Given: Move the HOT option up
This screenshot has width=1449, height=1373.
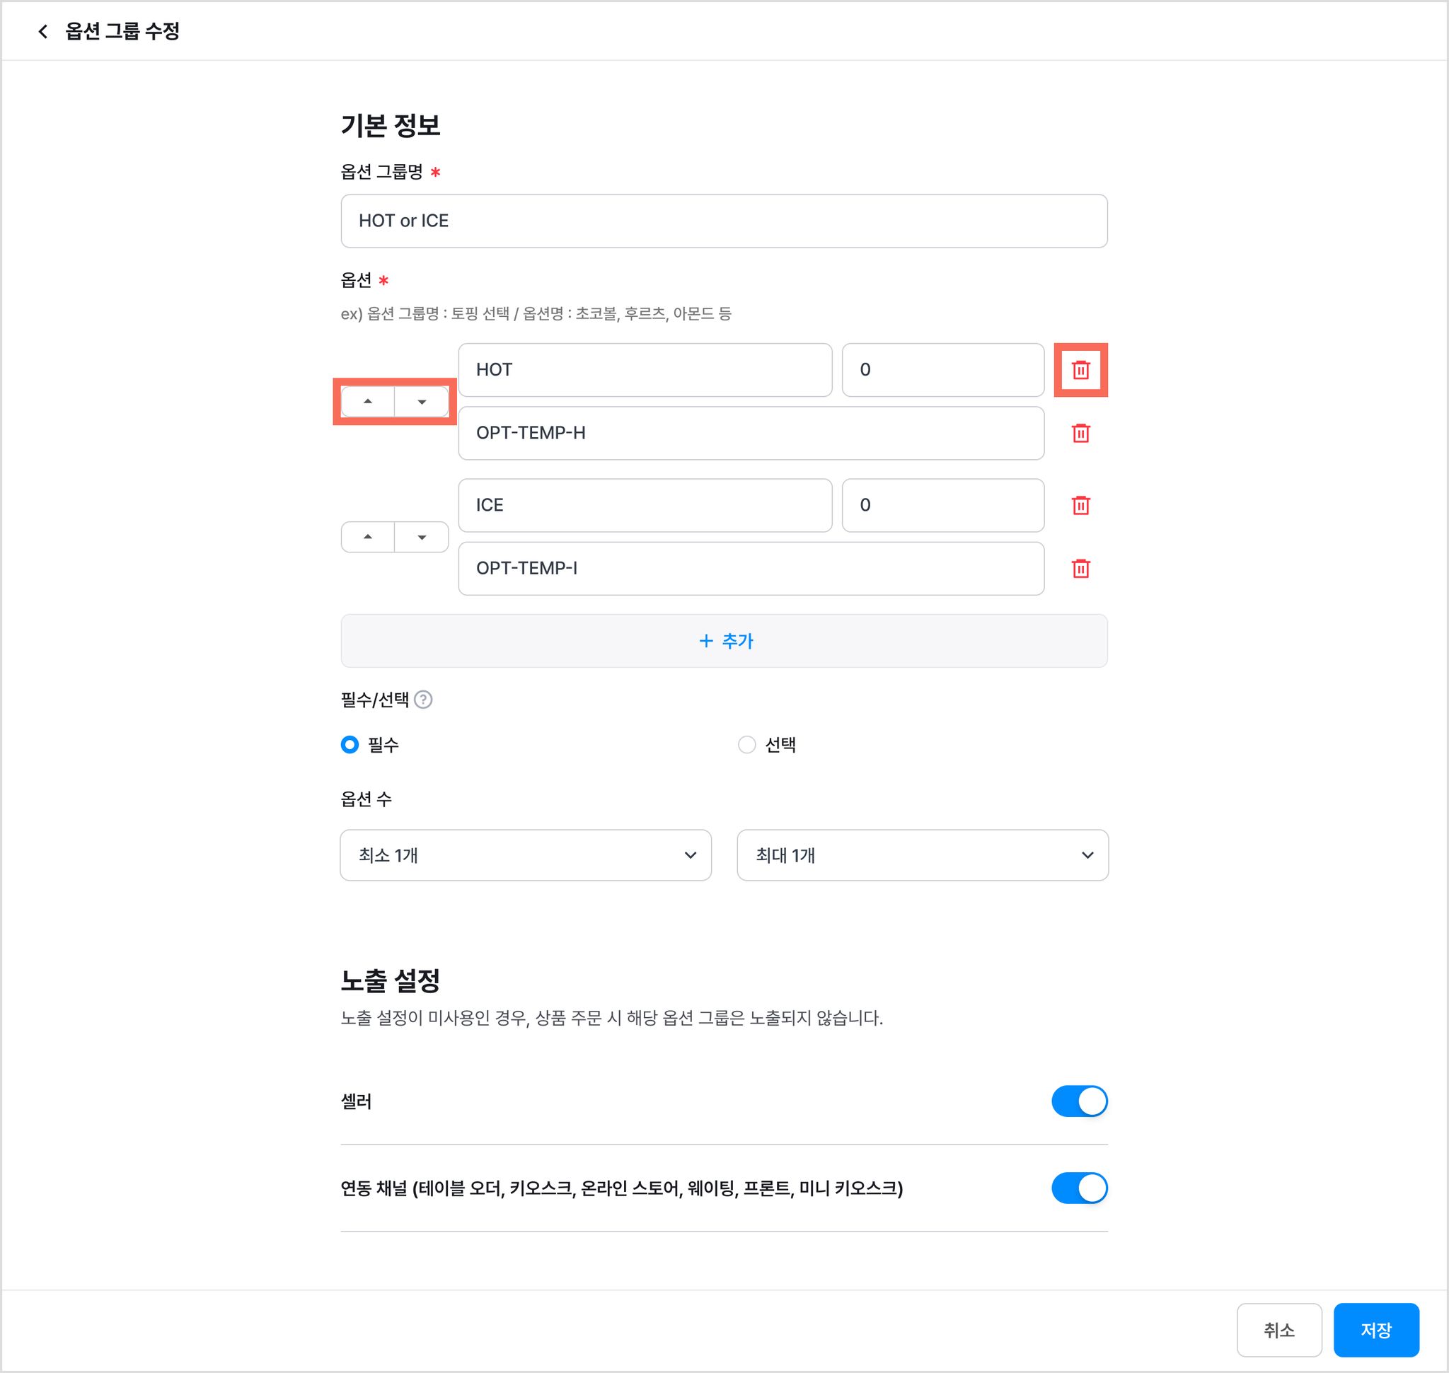Looking at the screenshot, I should coord(369,402).
